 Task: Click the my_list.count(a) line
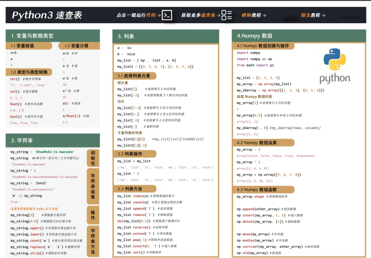click(150, 202)
